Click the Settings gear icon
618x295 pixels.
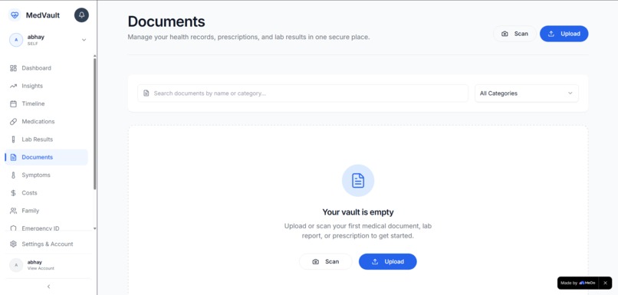[x=13, y=244]
